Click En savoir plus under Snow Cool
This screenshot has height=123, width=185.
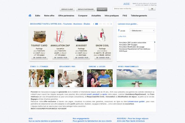coord(103,58)
